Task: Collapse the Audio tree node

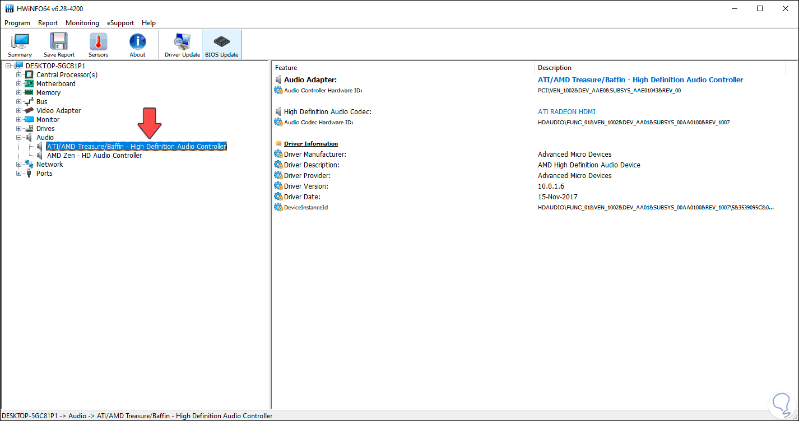Action: click(19, 138)
